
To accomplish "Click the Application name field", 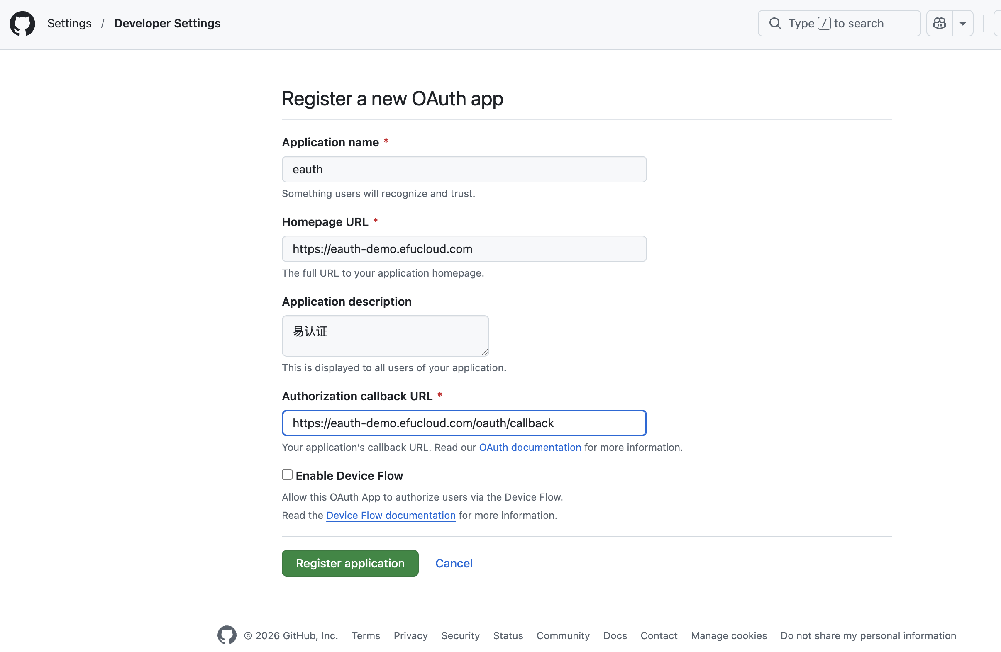I will pos(464,169).
